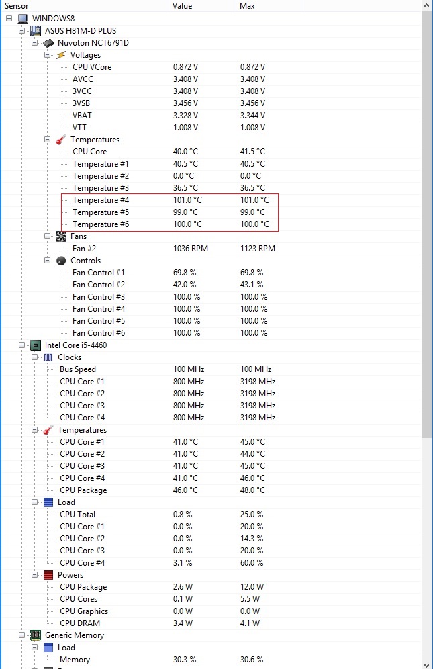This screenshot has height=669, width=433.
Task: Select the Memory load row
Action: click(211, 660)
